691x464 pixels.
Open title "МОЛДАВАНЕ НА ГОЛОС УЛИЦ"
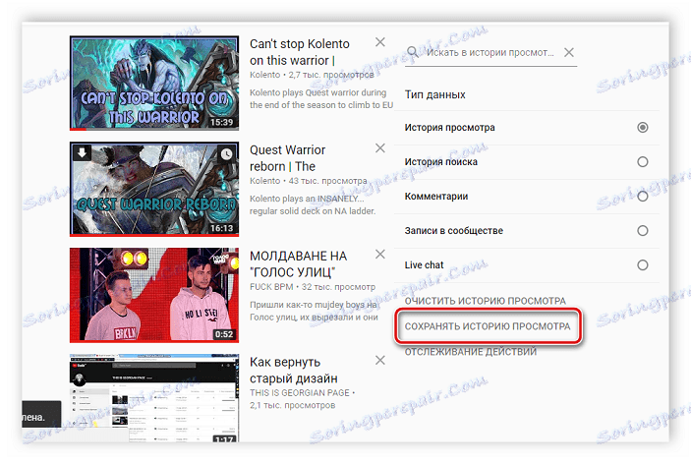tap(299, 263)
